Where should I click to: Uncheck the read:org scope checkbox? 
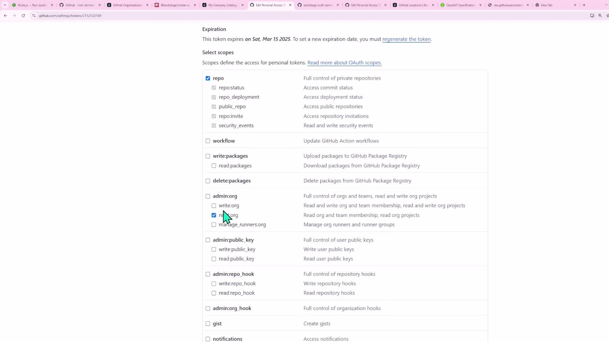[x=214, y=215]
